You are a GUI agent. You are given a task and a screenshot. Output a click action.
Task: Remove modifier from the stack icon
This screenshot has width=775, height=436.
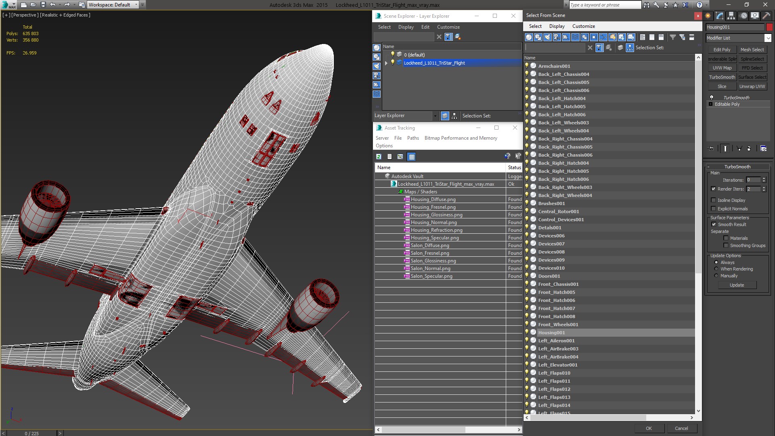(749, 149)
